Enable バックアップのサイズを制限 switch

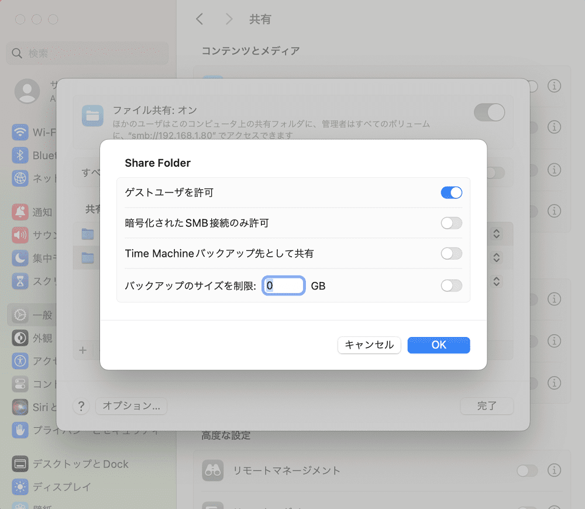pos(452,286)
